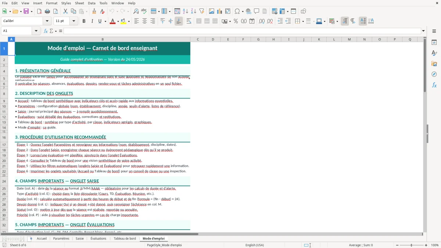Open Find and Replace

[x=136, y=11]
